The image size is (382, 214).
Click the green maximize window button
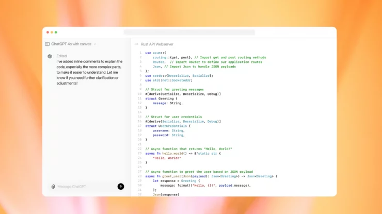pyautogui.click(x=56, y=32)
